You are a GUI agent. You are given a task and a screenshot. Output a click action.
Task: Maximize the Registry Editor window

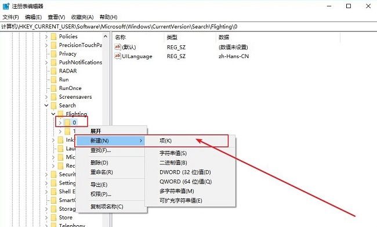(x=349, y=6)
